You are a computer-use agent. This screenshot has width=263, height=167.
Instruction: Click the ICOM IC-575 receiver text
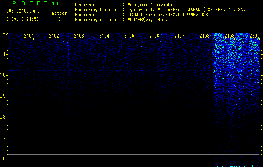[x=168, y=15]
